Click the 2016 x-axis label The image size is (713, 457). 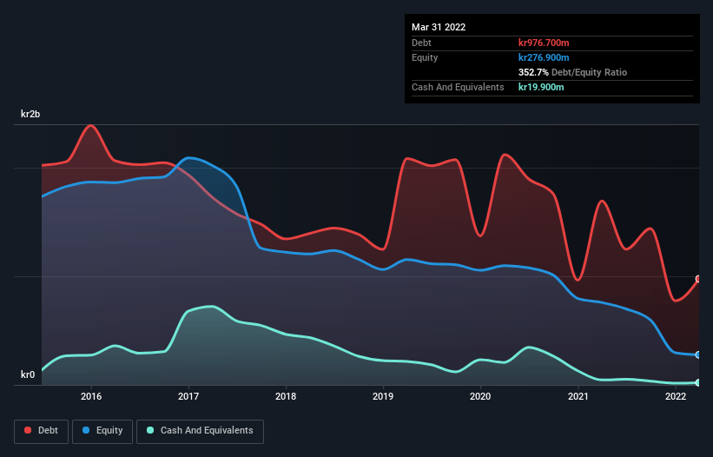pyautogui.click(x=91, y=396)
